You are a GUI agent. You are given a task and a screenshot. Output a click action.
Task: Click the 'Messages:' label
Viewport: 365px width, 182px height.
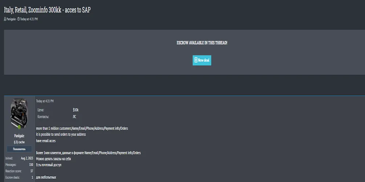point(11,165)
